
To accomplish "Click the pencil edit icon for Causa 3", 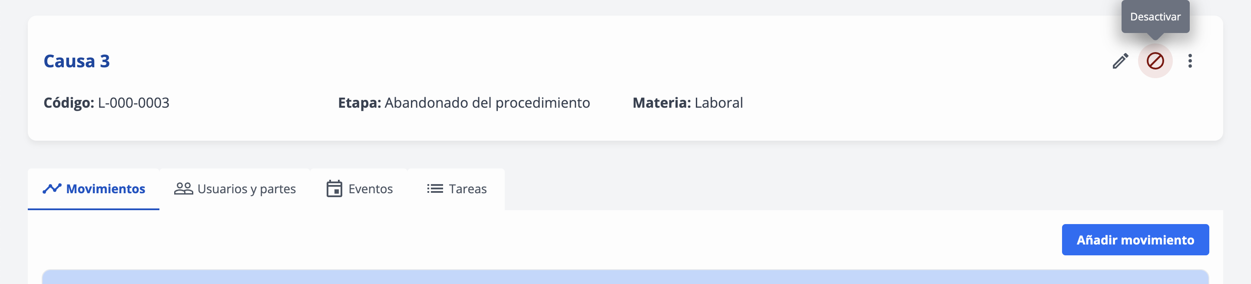I will pos(1120,61).
